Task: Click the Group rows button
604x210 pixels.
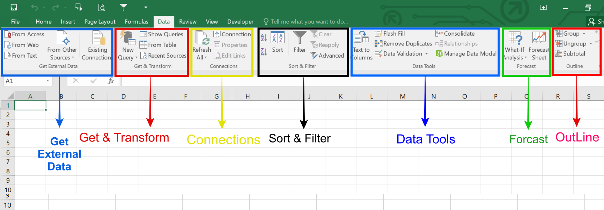Action: [x=568, y=34]
